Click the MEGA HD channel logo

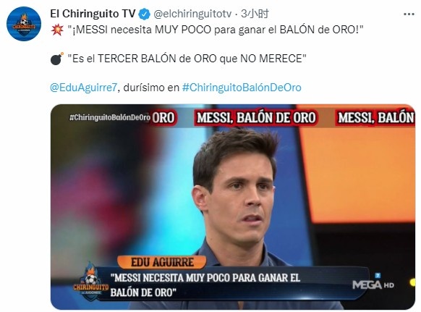[x=373, y=283]
